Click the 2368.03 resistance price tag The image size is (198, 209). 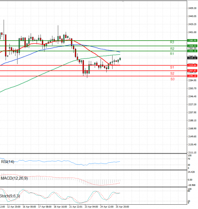click(192, 46)
